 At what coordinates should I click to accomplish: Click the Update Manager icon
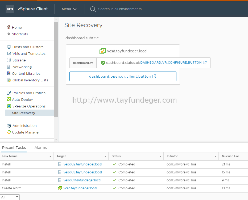click(9, 132)
